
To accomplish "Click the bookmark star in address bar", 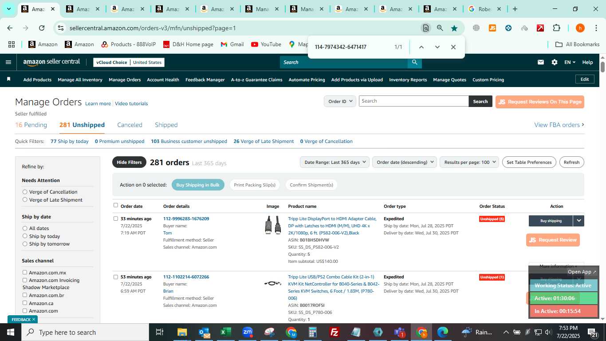I will click(x=454, y=28).
